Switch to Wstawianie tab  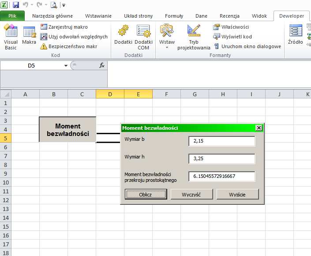coord(98,16)
